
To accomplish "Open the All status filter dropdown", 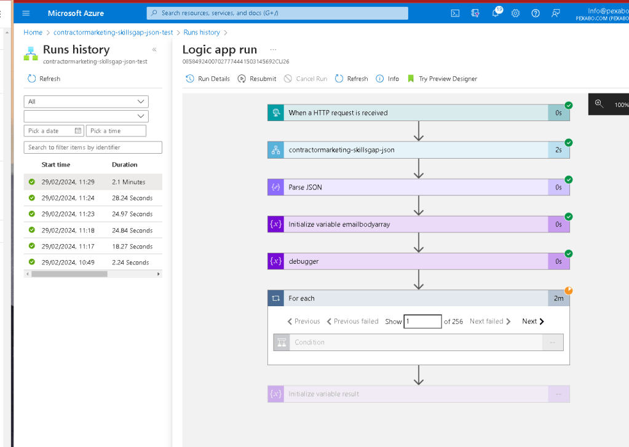I will click(86, 101).
